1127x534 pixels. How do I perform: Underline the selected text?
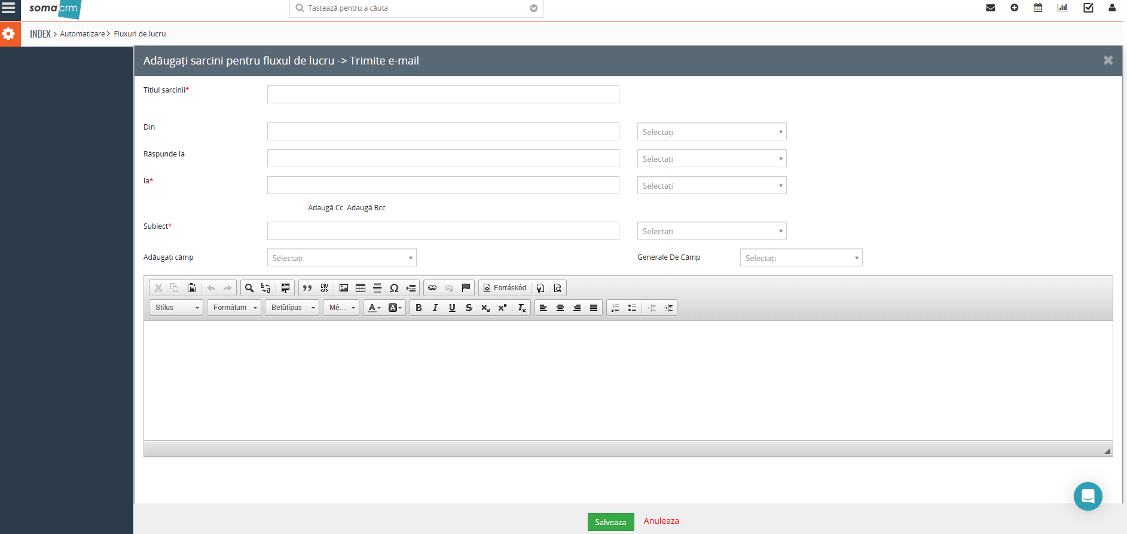point(452,308)
